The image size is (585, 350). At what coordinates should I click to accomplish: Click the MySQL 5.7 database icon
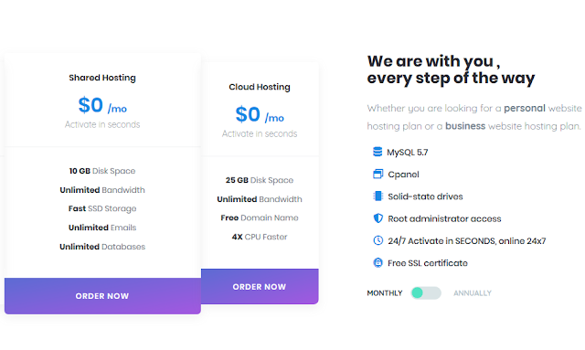click(378, 152)
